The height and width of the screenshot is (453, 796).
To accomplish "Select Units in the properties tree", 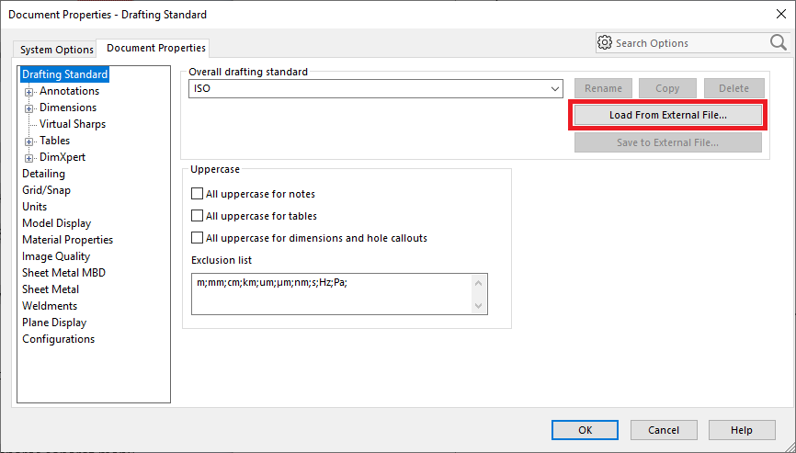I will 35,207.
